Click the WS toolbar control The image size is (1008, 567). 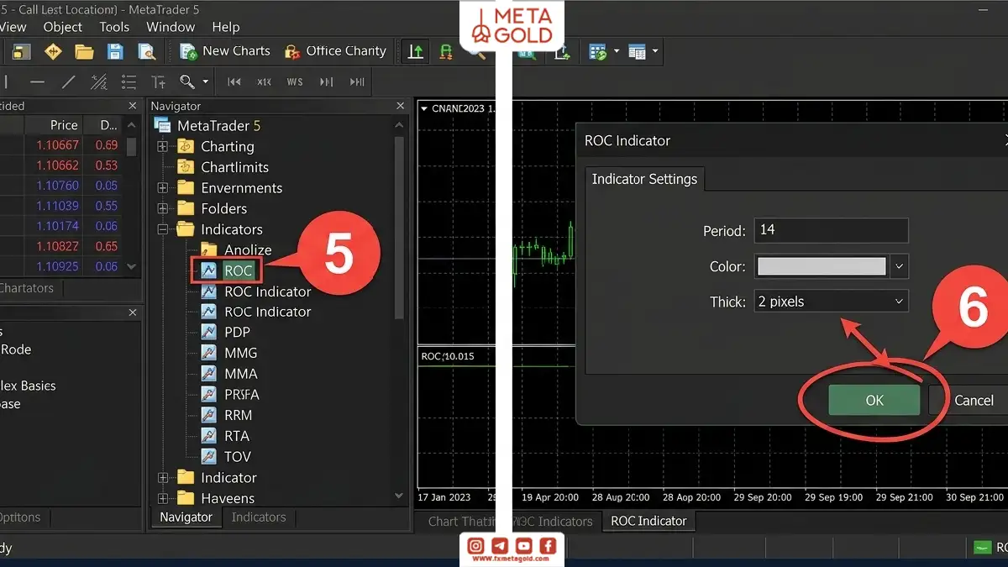[x=295, y=82]
